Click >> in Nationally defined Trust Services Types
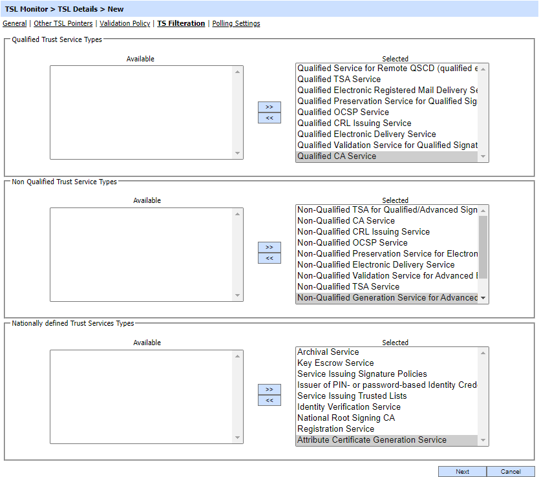The image size is (539, 477). tap(269, 389)
